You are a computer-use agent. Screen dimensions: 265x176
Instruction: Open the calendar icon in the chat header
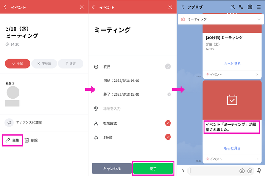coord(250,7)
